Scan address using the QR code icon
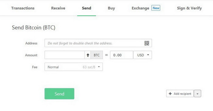Viewport: 213px width, 111px height. pos(147,43)
